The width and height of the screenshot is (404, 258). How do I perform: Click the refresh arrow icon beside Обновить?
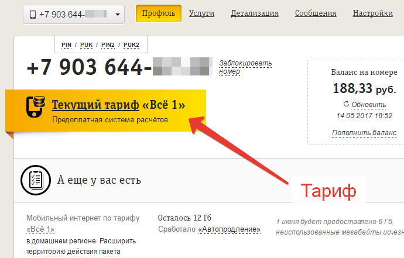pos(346,104)
